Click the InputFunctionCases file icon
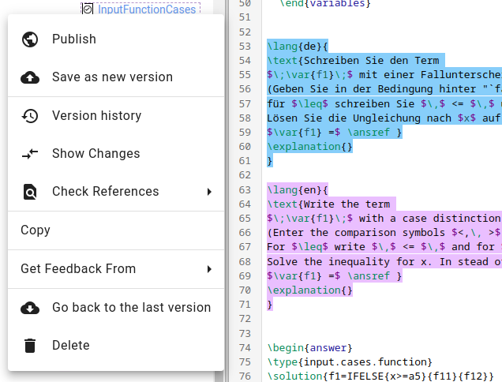 click(x=88, y=9)
